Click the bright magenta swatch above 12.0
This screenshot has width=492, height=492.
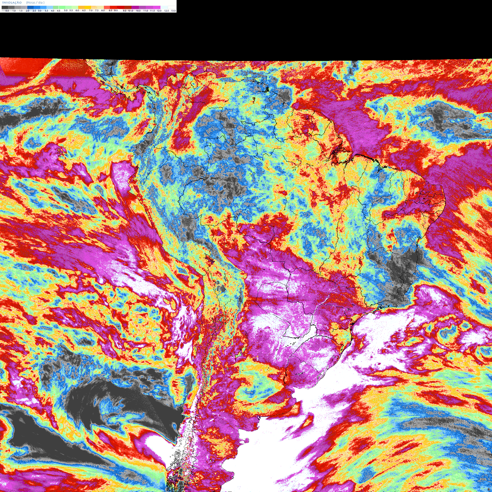[157, 7]
